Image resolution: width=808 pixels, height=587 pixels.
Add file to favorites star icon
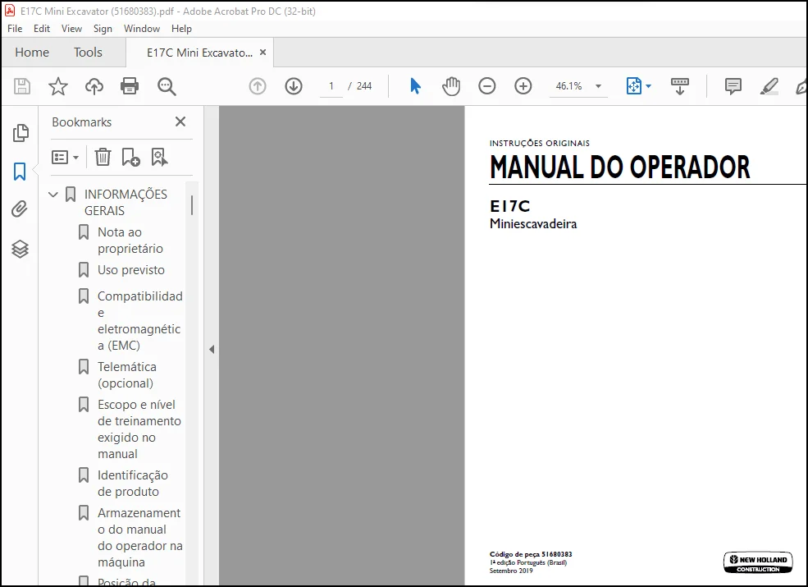tap(57, 86)
